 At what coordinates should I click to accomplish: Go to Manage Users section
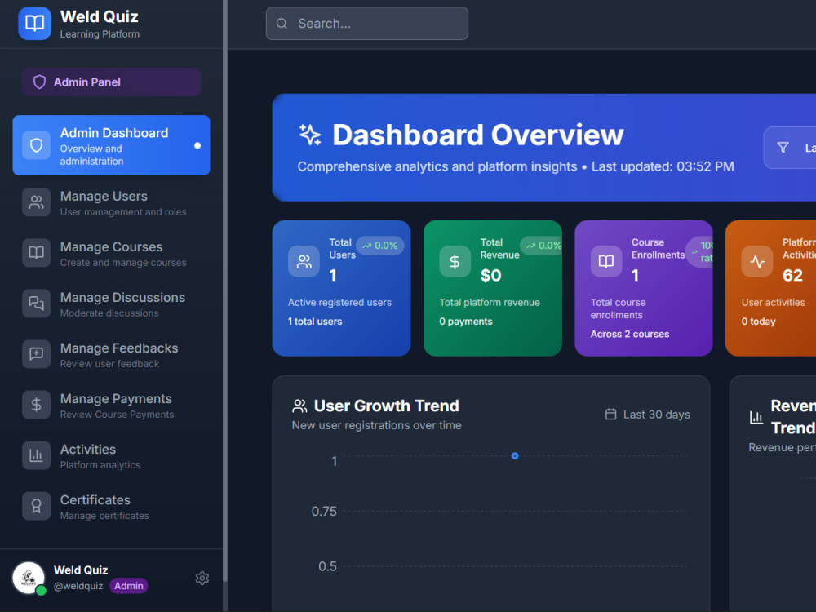(x=111, y=202)
